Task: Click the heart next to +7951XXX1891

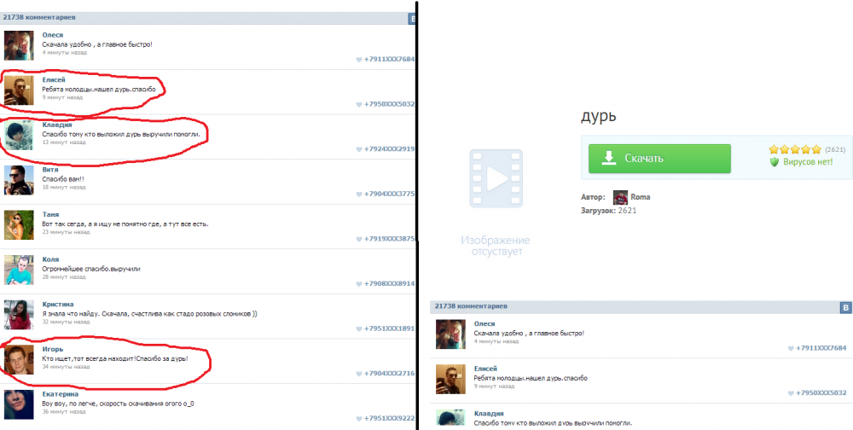Action: coord(359,328)
